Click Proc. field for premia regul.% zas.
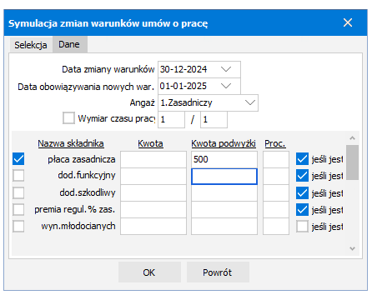372x305 pixels. point(276,209)
